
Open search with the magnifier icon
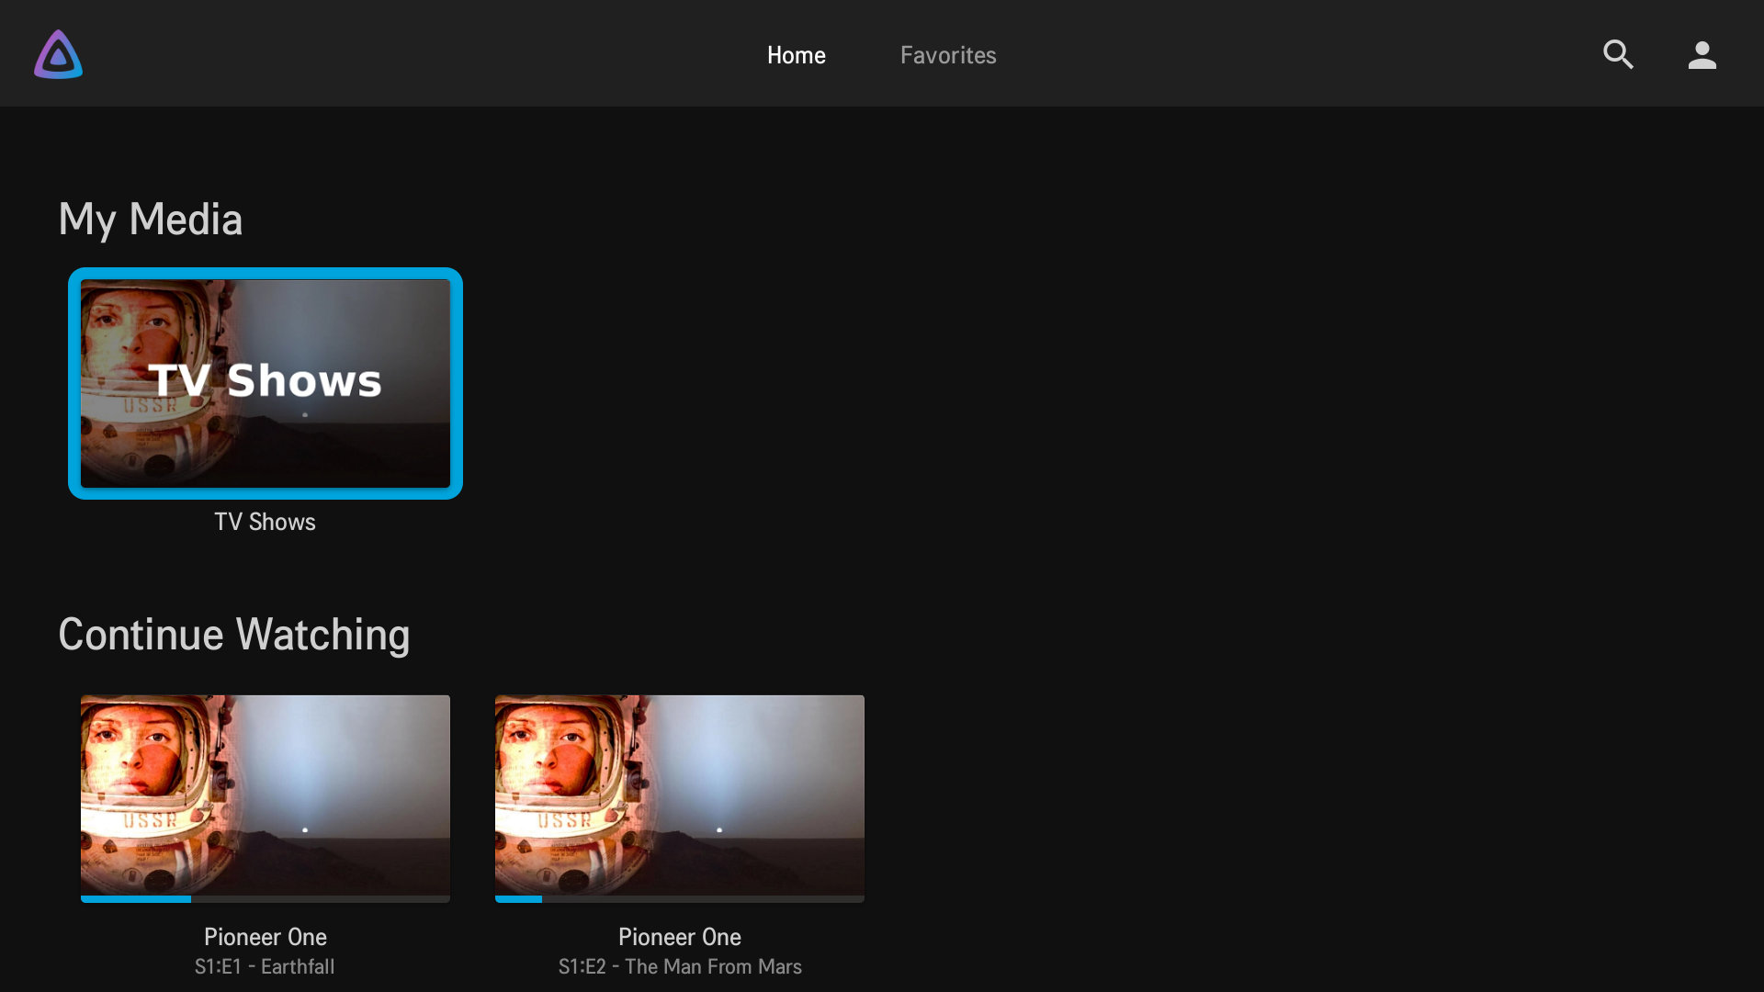(x=1618, y=54)
